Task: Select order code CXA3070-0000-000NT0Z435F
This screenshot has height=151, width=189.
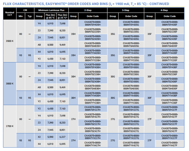Action: click(170, 38)
